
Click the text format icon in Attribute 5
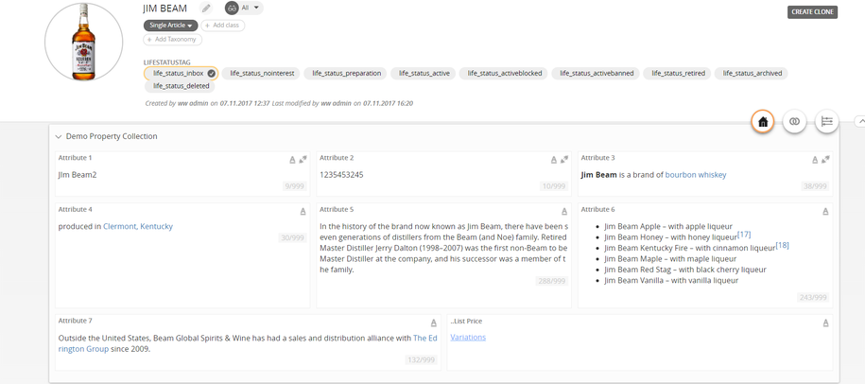pos(564,211)
